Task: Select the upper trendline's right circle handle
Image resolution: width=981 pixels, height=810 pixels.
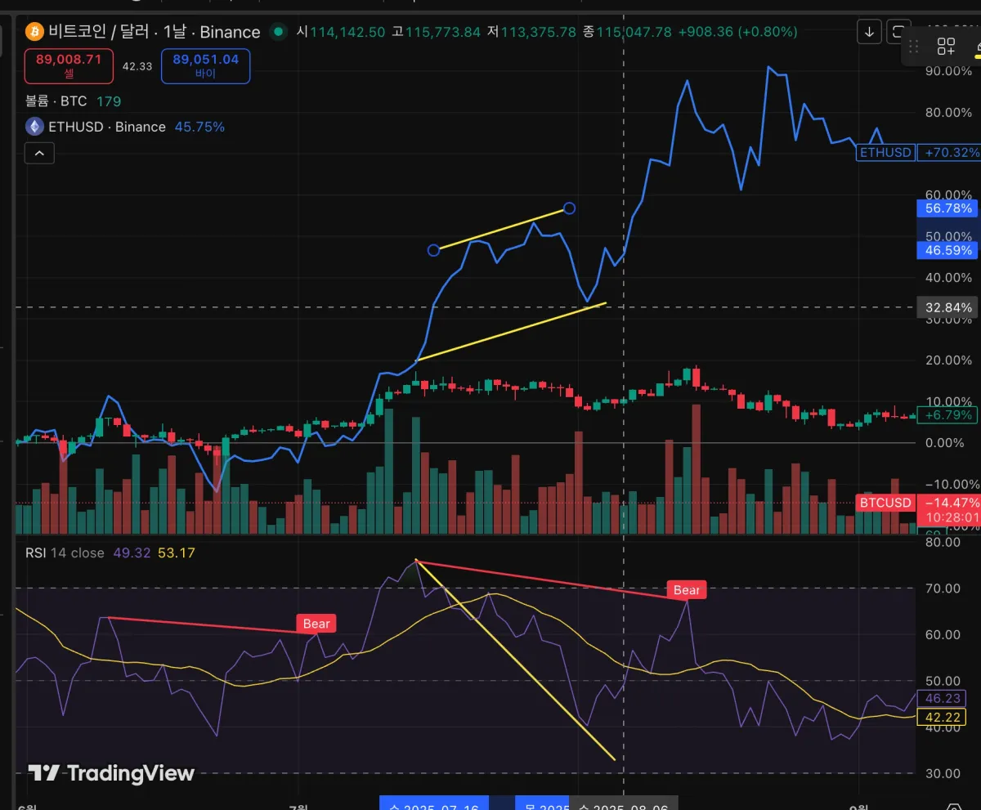Action: pos(570,208)
